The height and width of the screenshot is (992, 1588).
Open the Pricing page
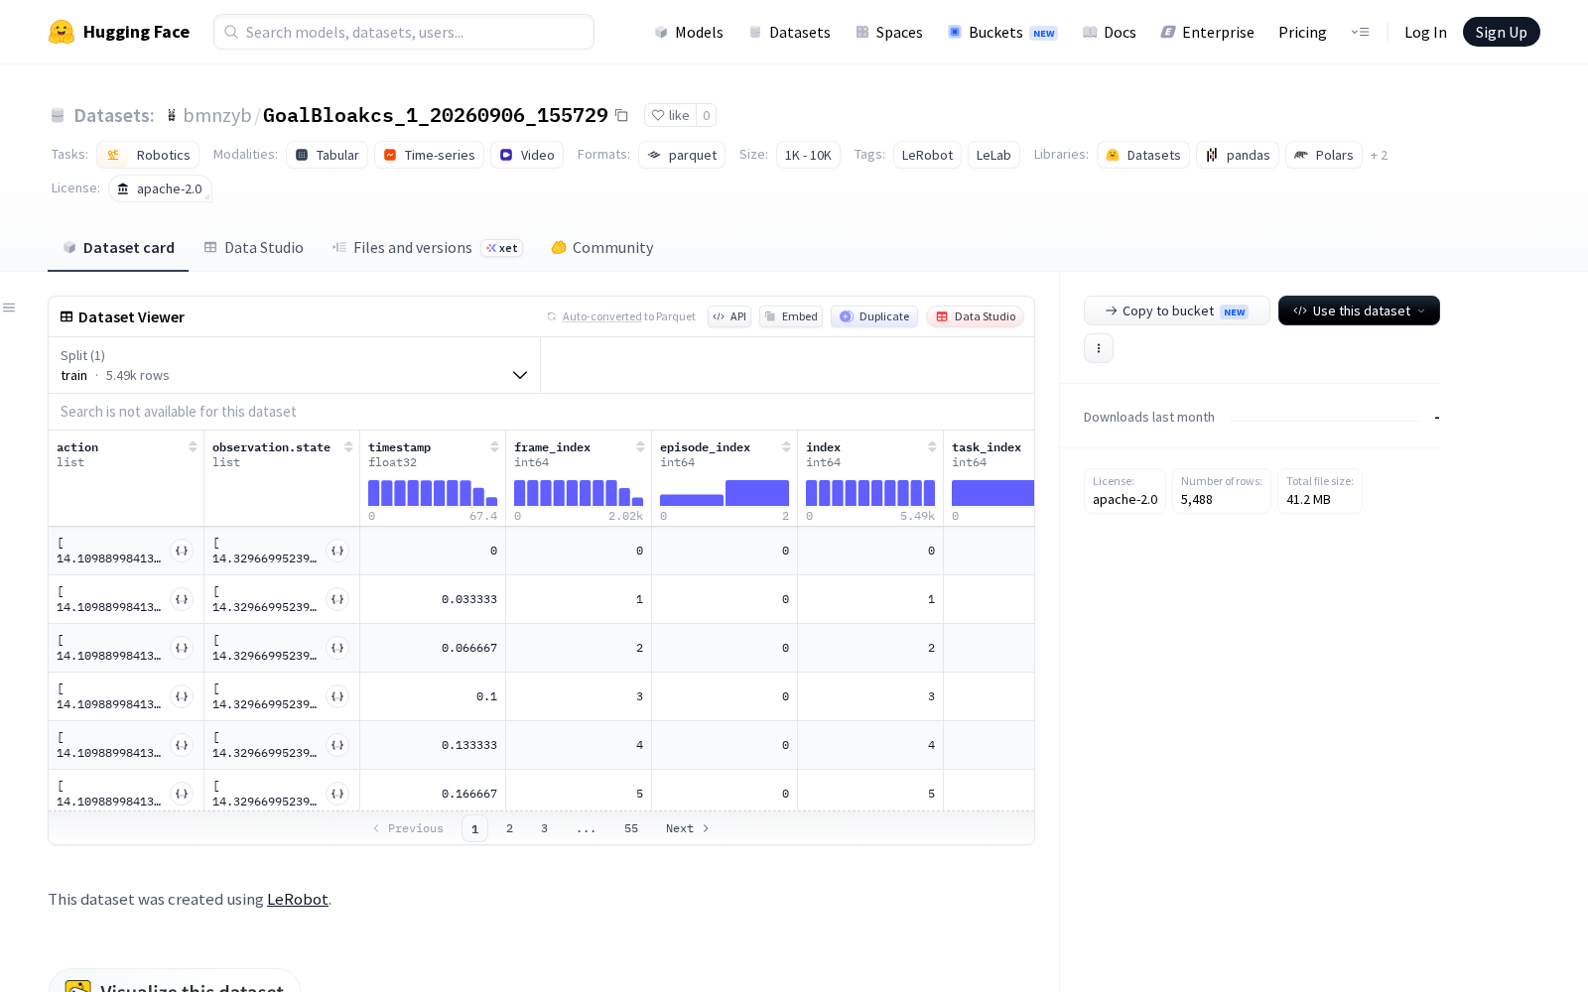coord(1302,32)
